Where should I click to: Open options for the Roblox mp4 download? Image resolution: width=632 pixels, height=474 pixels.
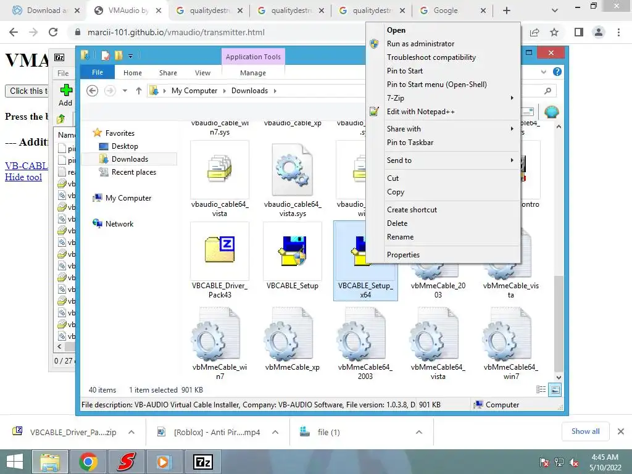[x=275, y=432]
